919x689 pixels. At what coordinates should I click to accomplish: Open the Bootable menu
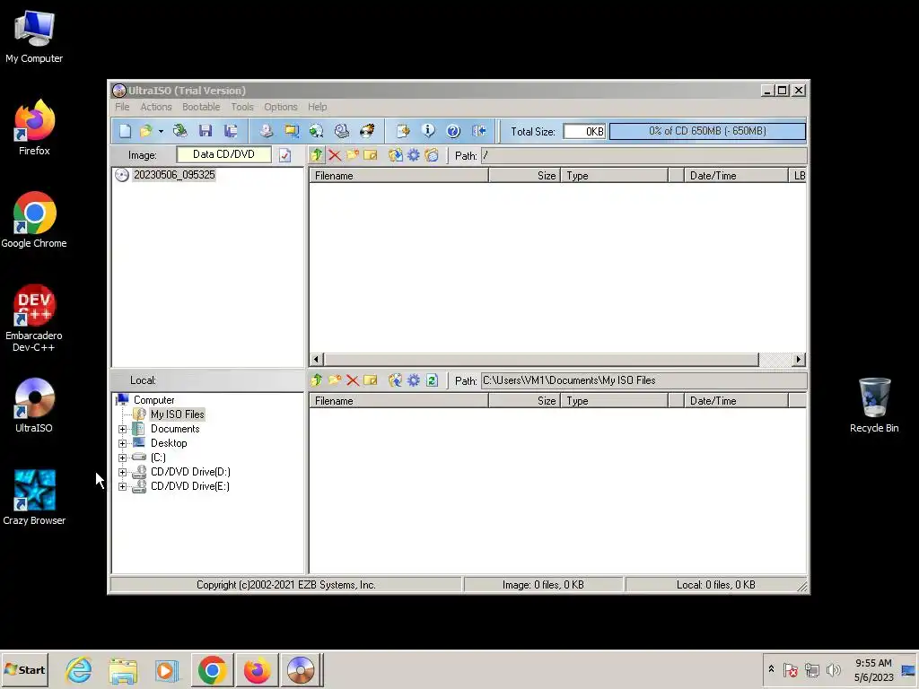tap(201, 107)
